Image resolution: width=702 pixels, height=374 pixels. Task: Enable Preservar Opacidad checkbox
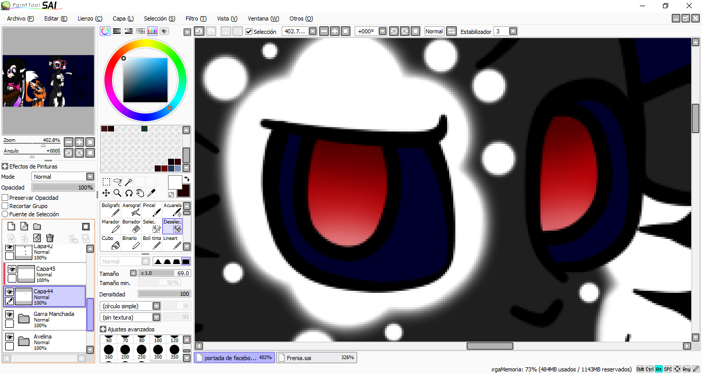pos(5,198)
